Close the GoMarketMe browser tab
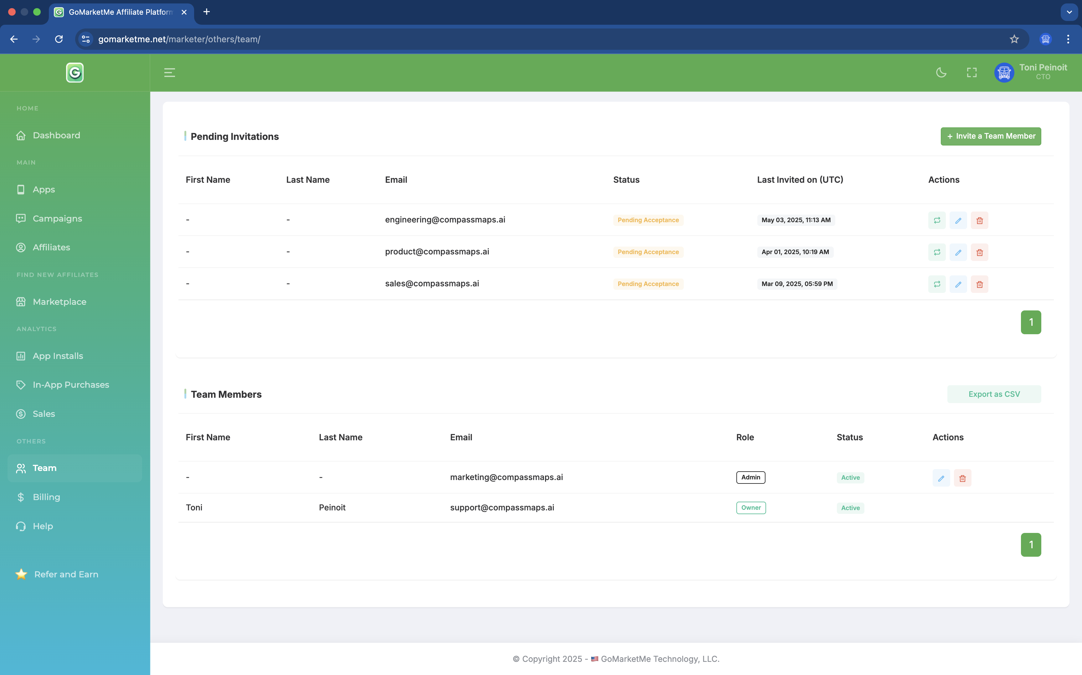 coord(184,12)
